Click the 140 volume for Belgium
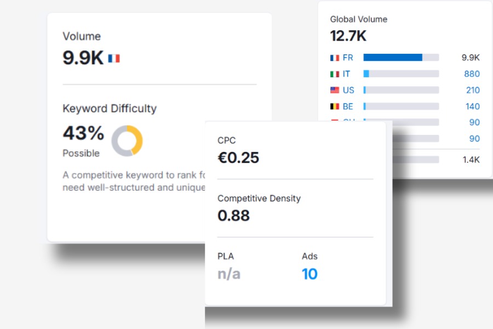This screenshot has height=329, width=493. pos(472,106)
